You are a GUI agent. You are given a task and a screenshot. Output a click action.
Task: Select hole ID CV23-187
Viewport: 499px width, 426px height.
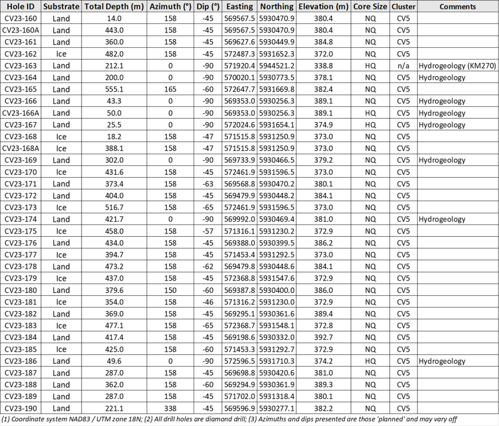click(20, 373)
